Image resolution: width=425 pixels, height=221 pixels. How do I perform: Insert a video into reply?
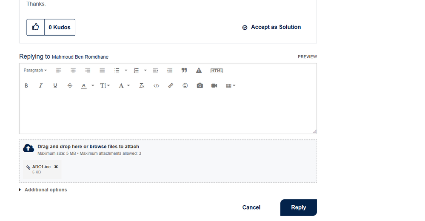(214, 86)
